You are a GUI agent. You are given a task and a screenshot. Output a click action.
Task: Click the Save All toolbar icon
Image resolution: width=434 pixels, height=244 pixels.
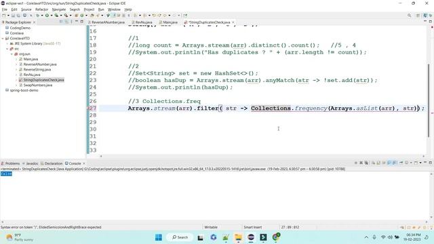tap(18, 16)
